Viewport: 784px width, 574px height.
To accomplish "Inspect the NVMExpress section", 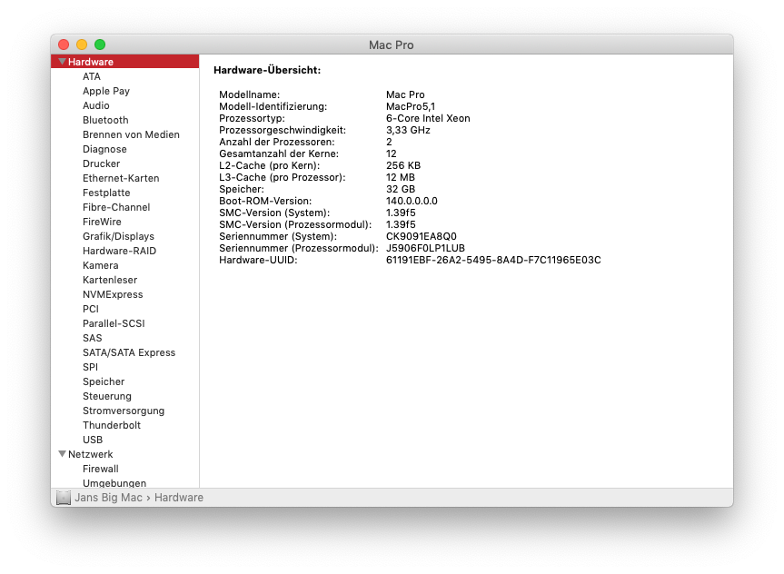I will coord(113,294).
